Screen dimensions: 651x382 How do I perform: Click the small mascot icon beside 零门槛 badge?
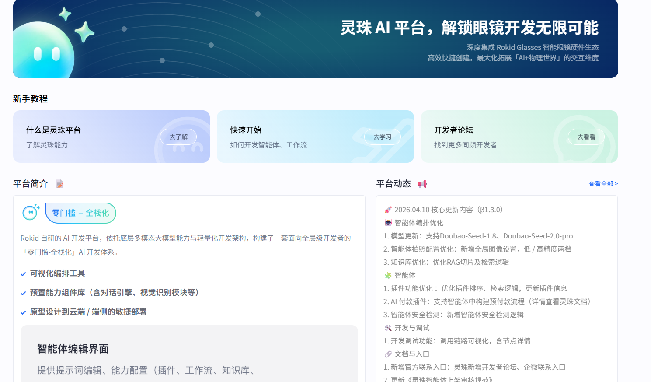(x=30, y=213)
